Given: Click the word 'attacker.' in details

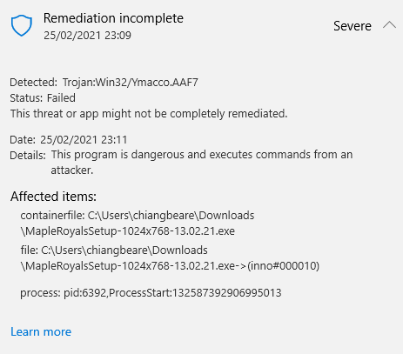Looking at the screenshot, I should [72, 170].
